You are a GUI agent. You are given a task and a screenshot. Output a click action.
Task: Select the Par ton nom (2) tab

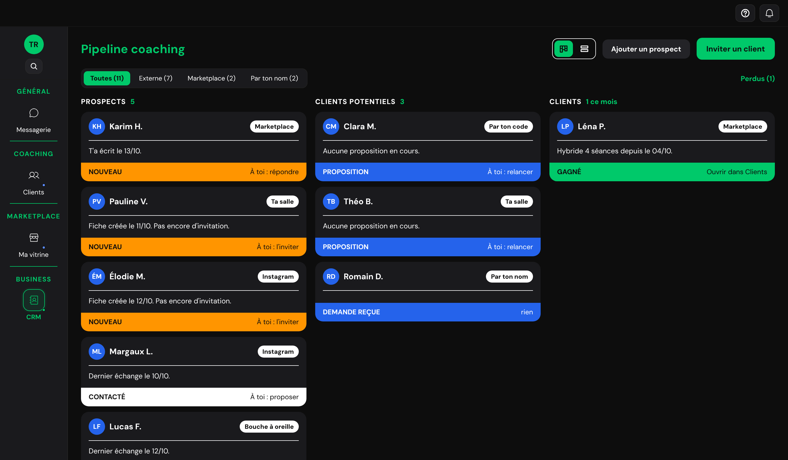click(x=274, y=78)
